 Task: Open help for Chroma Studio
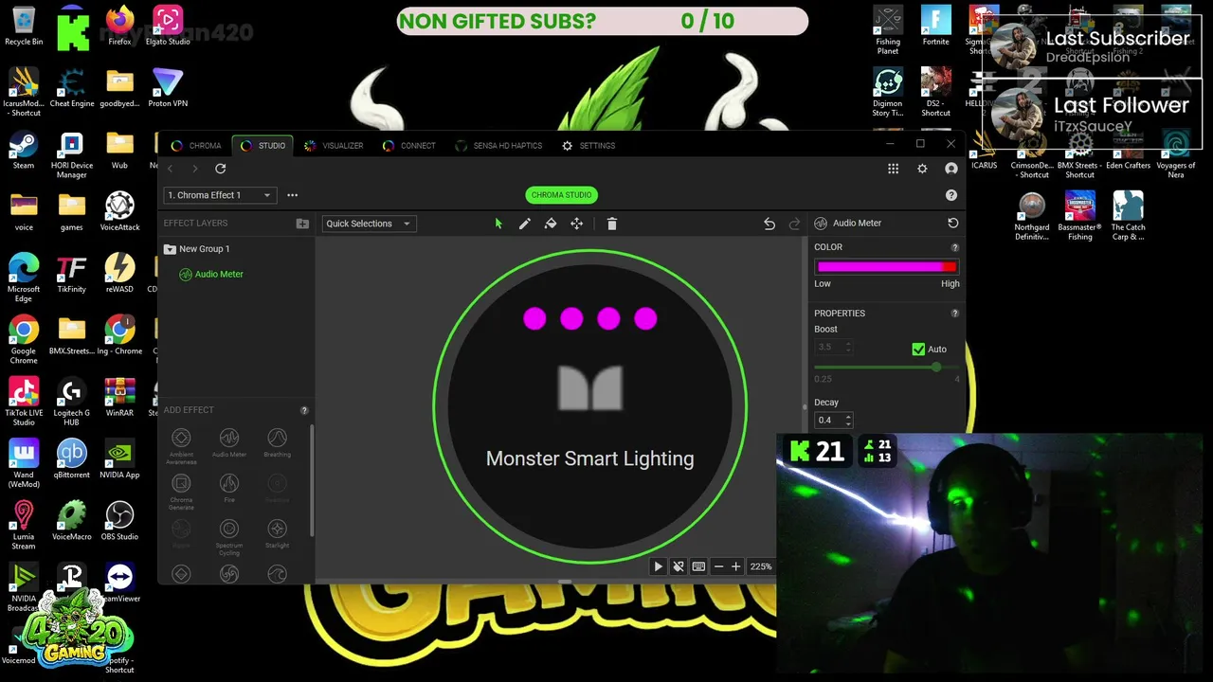click(x=951, y=195)
